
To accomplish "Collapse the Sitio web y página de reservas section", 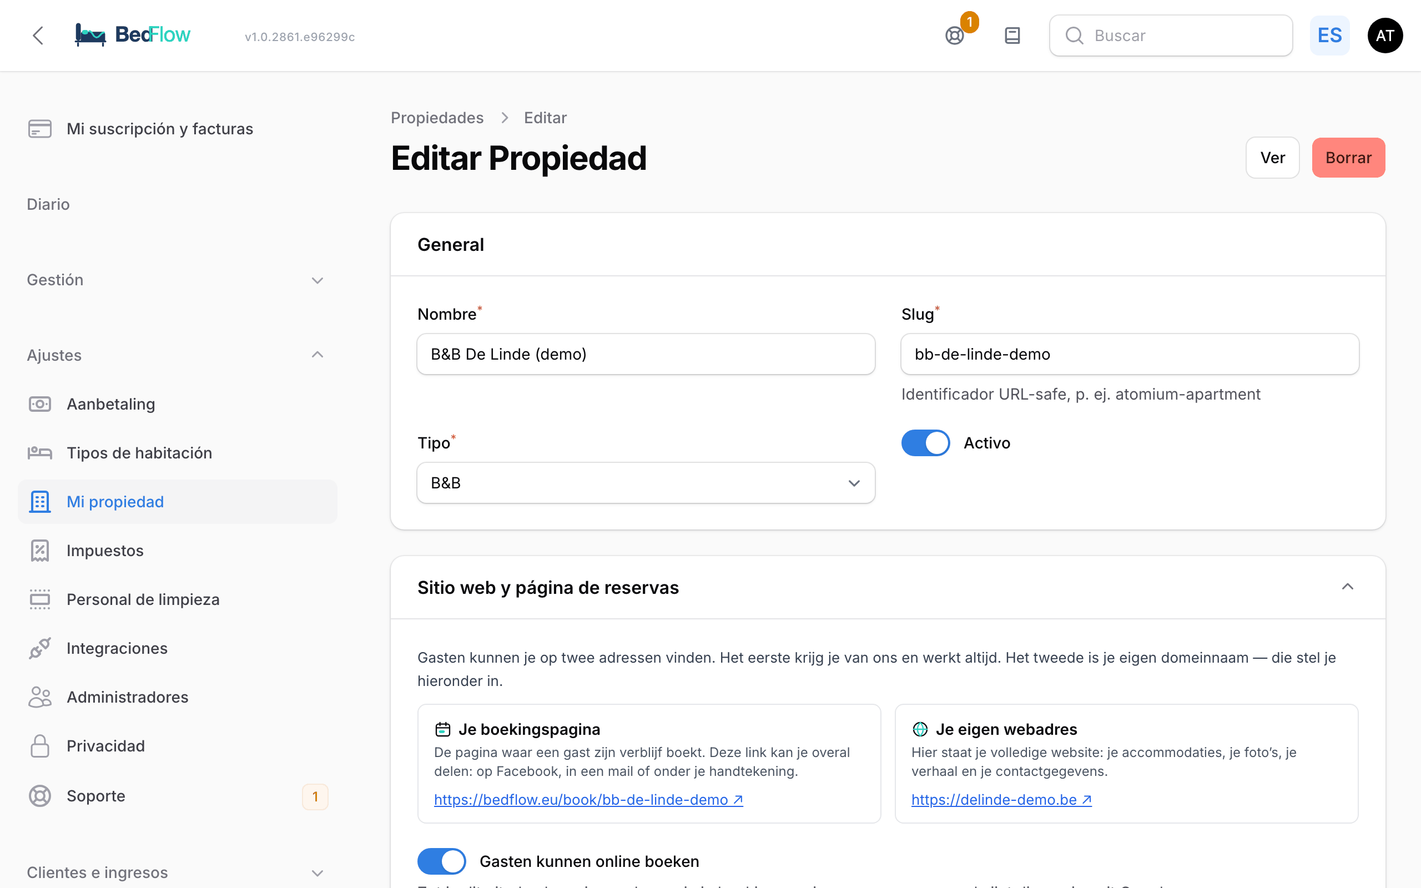I will (1348, 587).
